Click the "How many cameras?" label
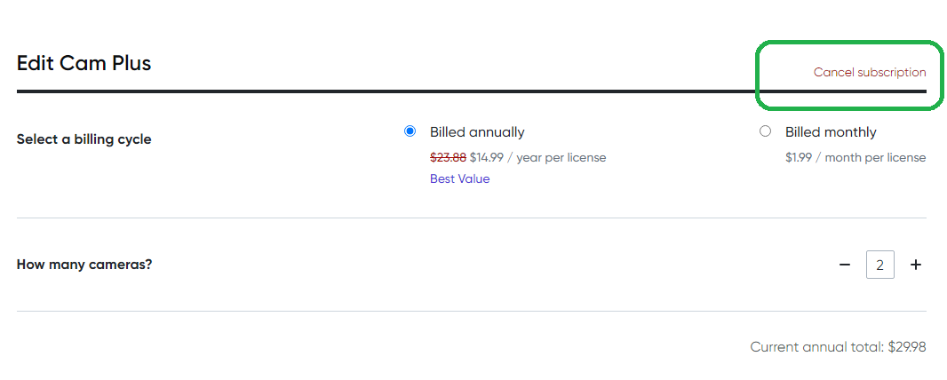 pos(84,265)
